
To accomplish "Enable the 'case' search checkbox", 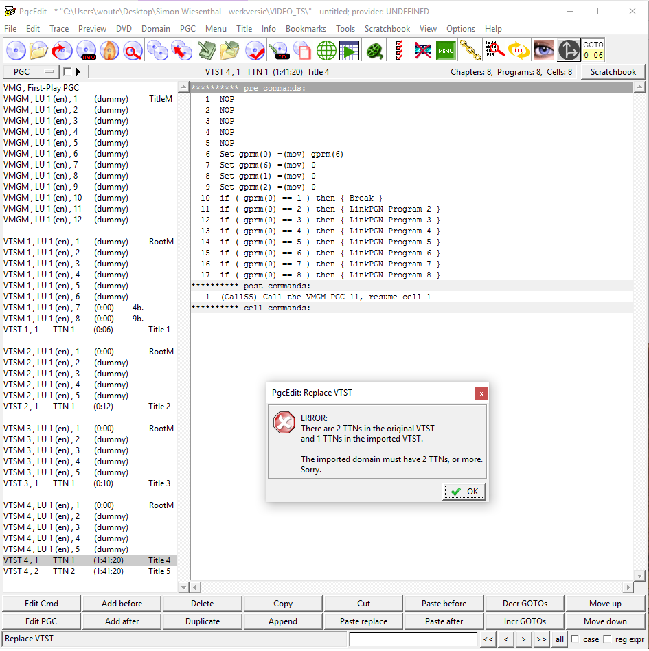I will (x=575, y=639).
